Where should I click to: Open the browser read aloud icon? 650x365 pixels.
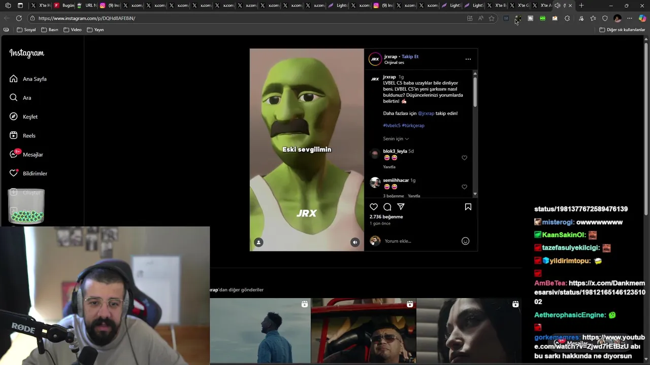(x=480, y=18)
